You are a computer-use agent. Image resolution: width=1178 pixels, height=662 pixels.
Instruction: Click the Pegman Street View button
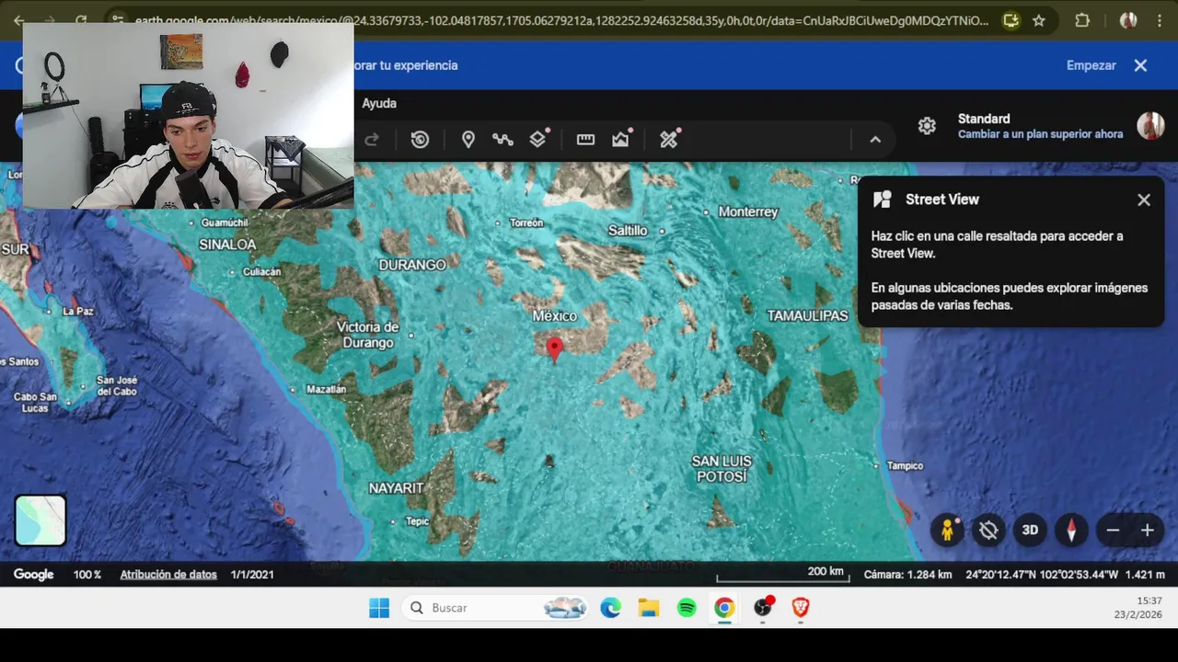coord(947,530)
